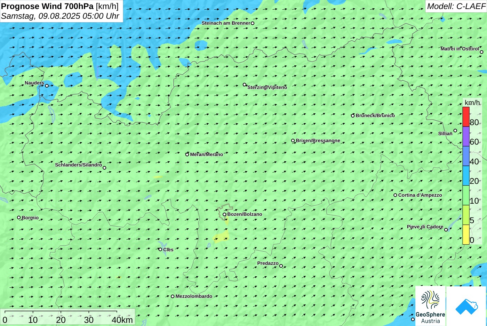Screen dimensions: 487x326
Task: Select the "Sillian" city label
Action: (x=445, y=134)
